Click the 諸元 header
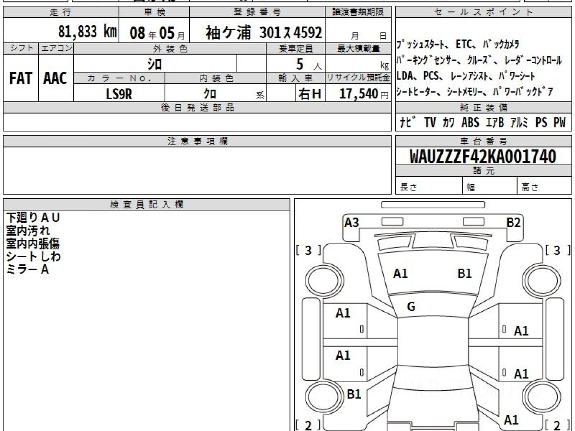This screenshot has width=575, height=431. coord(483,171)
